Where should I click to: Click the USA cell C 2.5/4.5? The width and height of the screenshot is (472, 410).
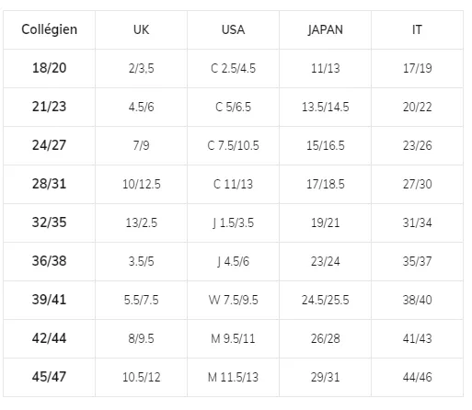coord(233,68)
